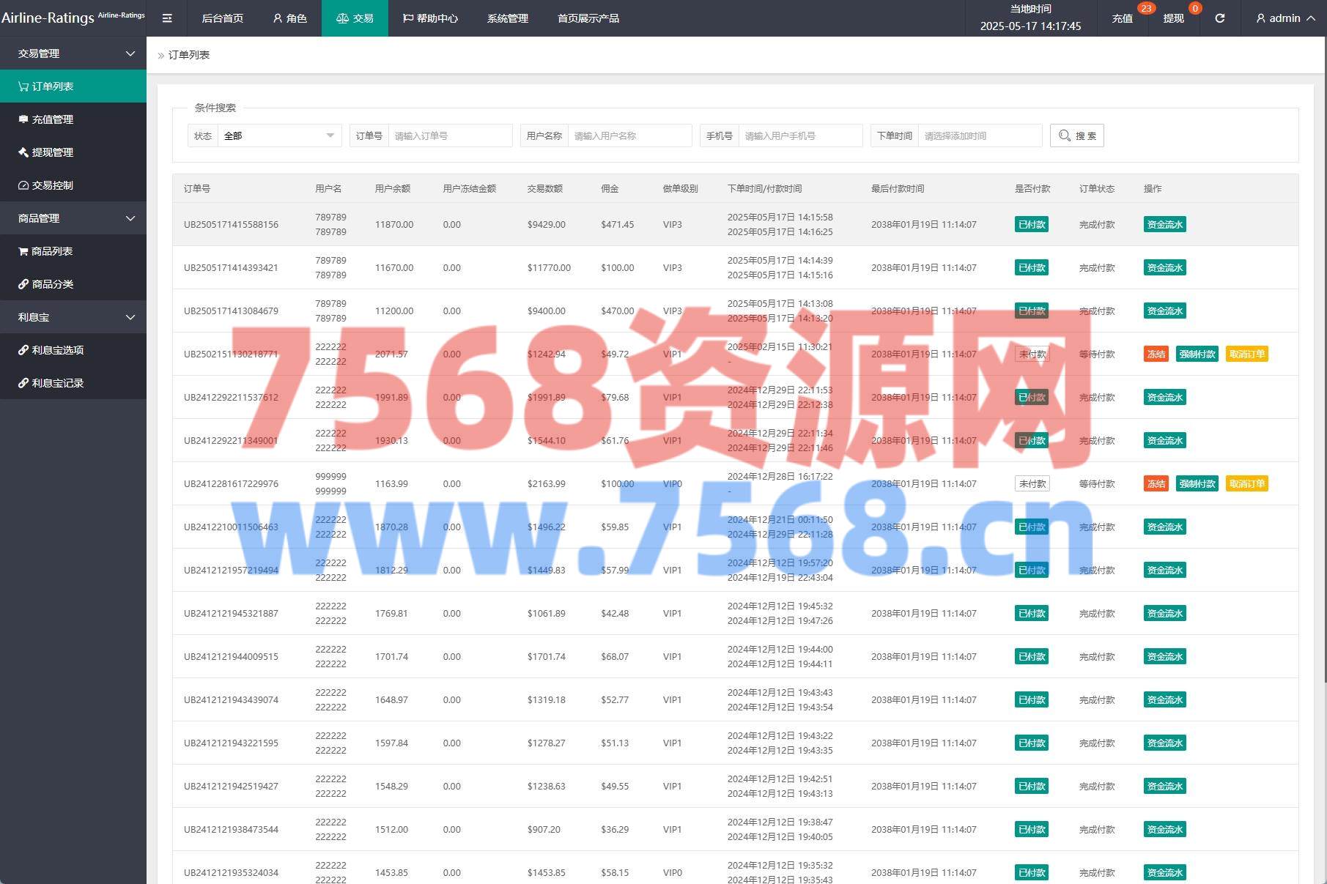Click the refresh icon in top bar
The image size is (1327, 884).
[1219, 18]
